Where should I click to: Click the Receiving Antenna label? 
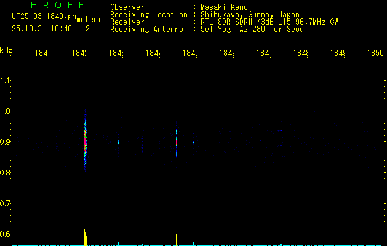(147, 30)
